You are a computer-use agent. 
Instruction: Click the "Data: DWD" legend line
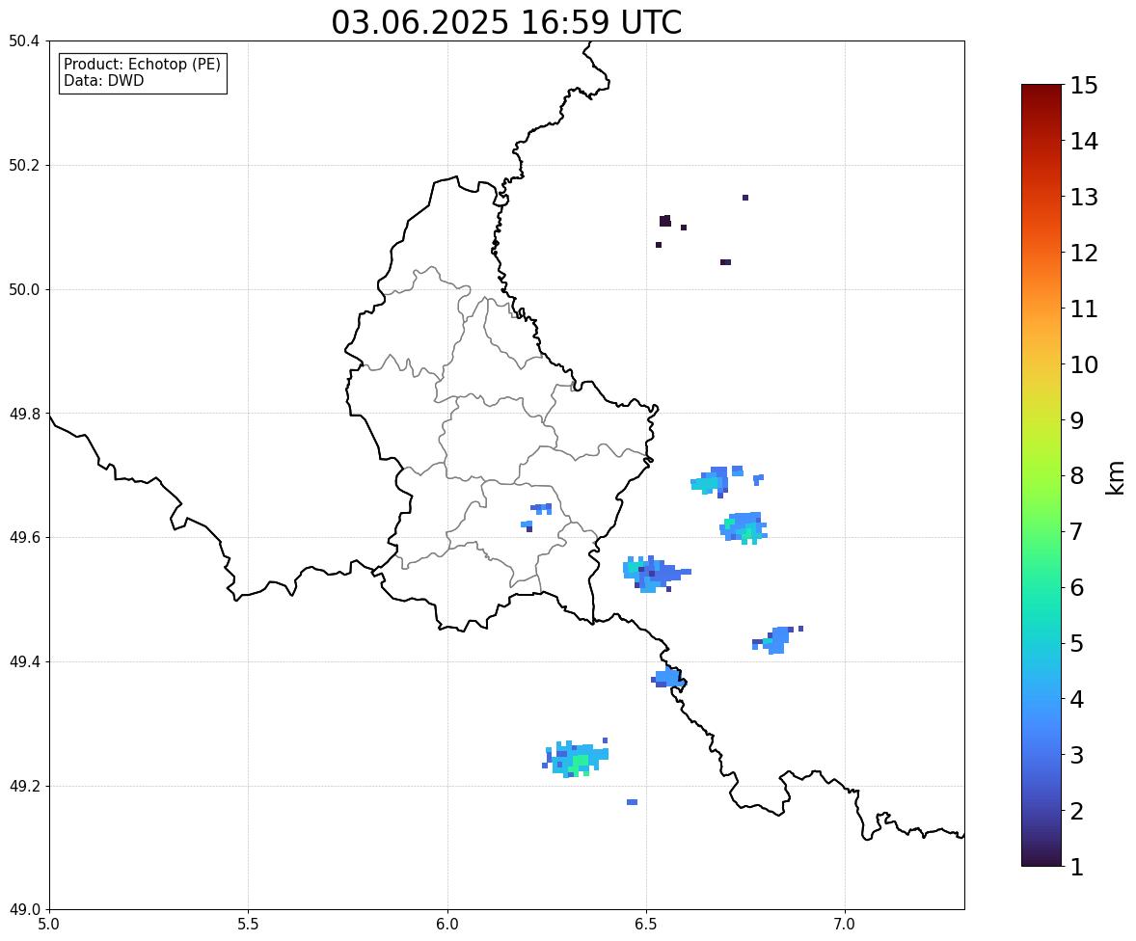point(103,80)
